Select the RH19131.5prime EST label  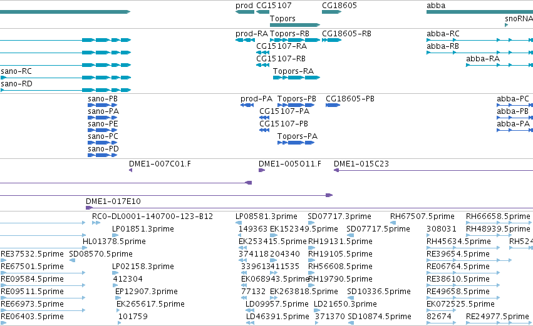(x=340, y=242)
